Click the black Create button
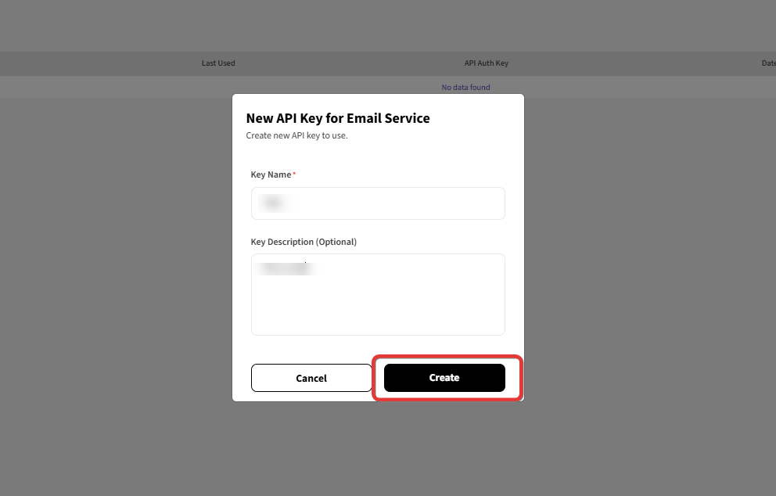The image size is (776, 496). [x=444, y=378]
